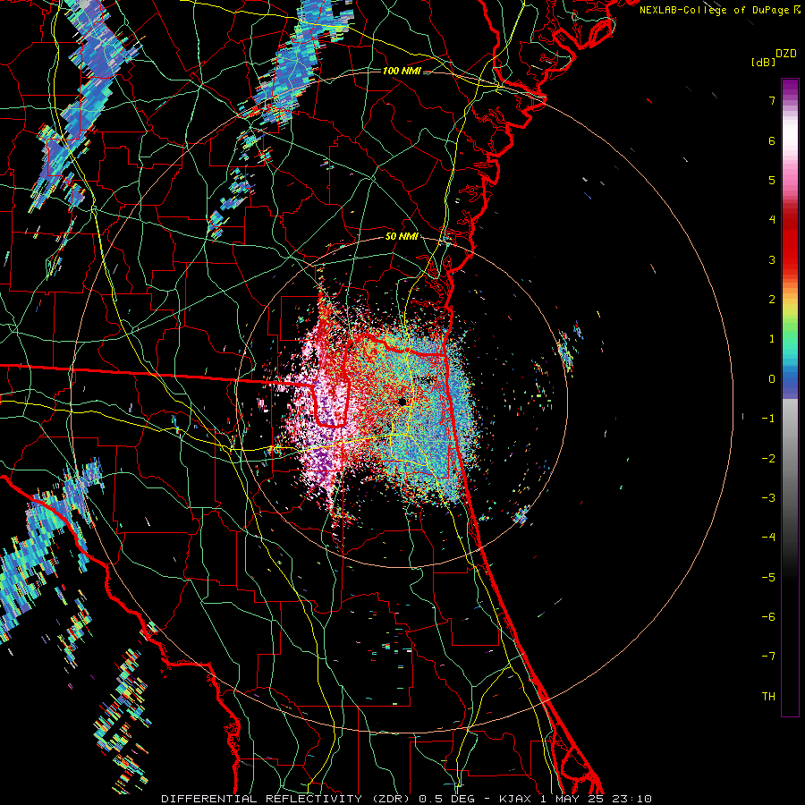The image size is (805, 805).
Task: Click the 3 dB red color scale segment
Action: click(x=790, y=259)
